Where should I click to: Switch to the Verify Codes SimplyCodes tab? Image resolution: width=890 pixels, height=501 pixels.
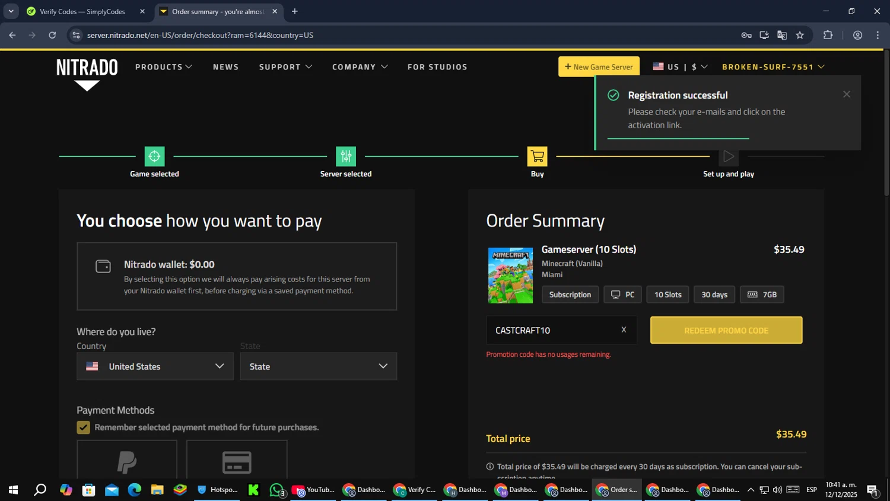(83, 11)
